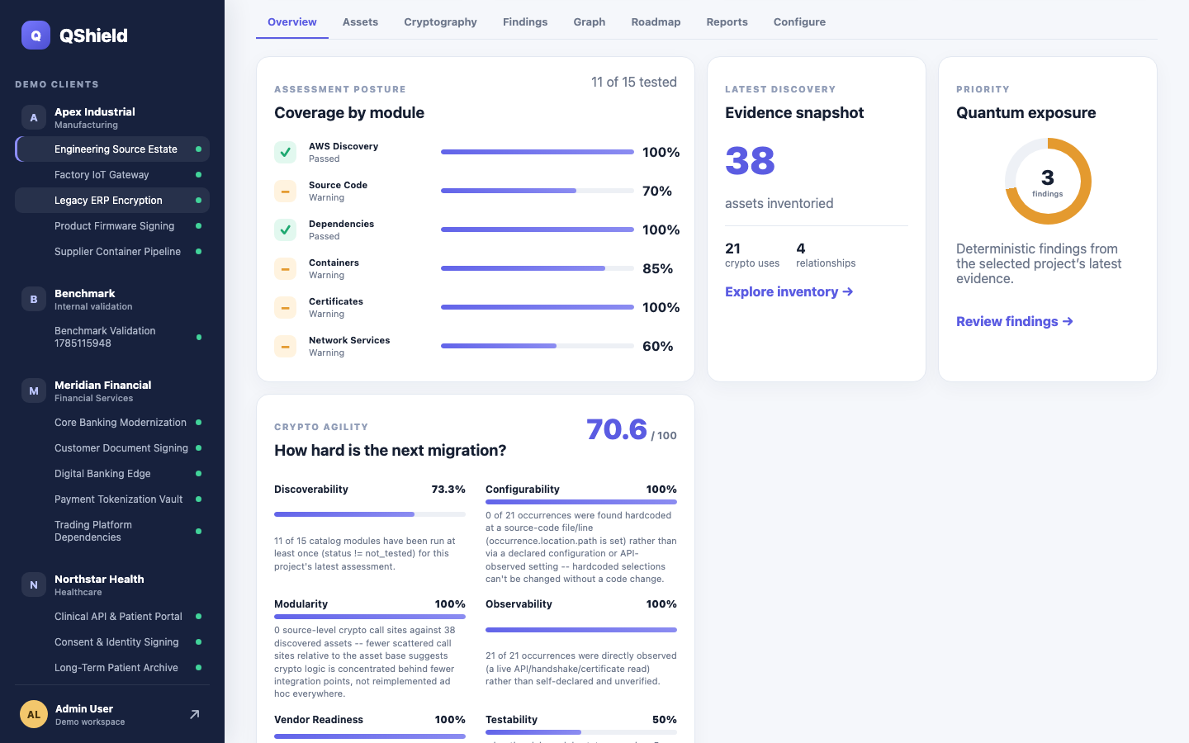The width and height of the screenshot is (1189, 743).
Task: Click the Northstar Health client name
Action: (x=99, y=579)
